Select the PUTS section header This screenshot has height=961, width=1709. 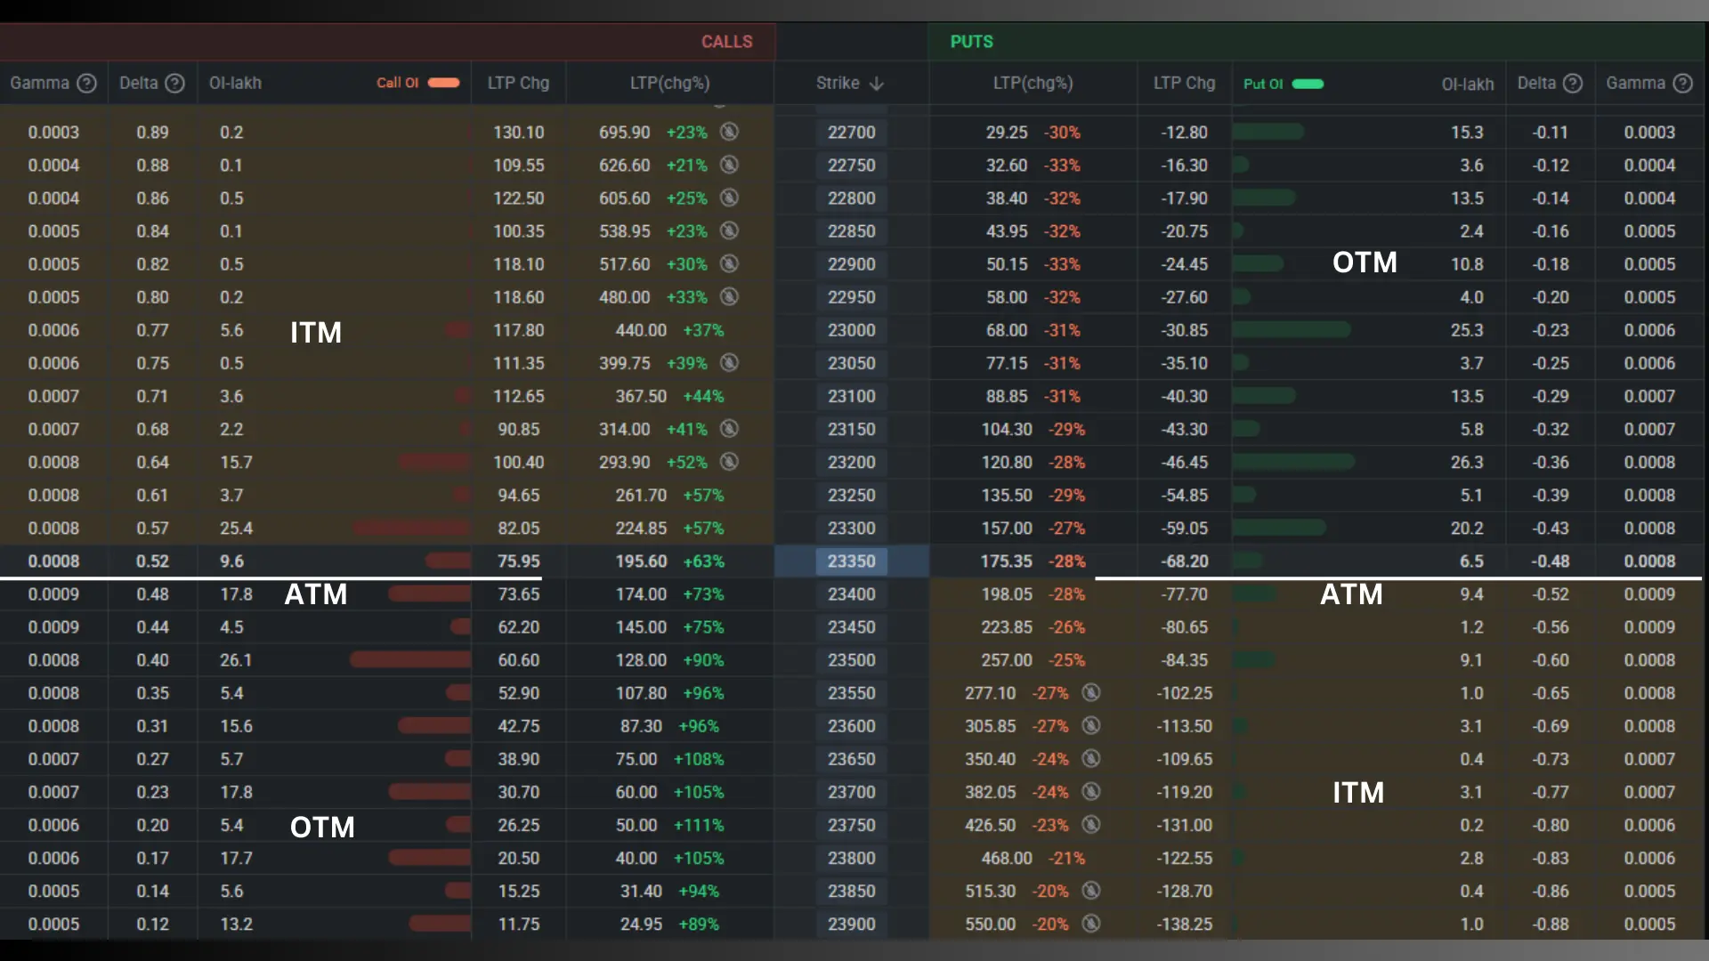pyautogui.click(x=971, y=42)
